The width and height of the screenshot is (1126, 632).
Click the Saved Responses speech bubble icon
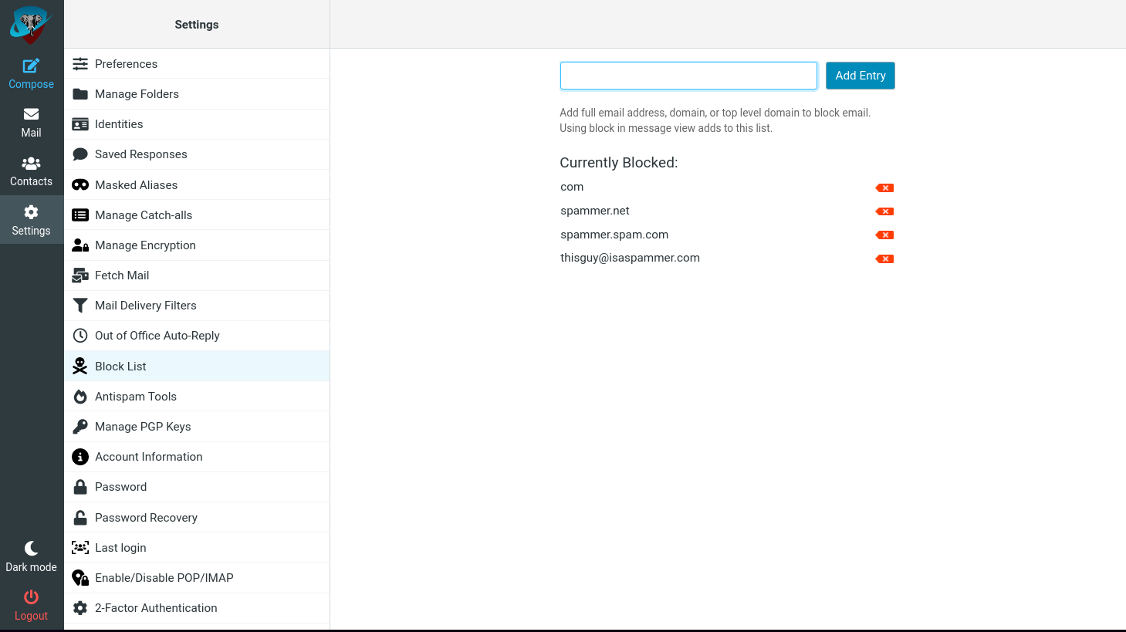click(x=80, y=154)
